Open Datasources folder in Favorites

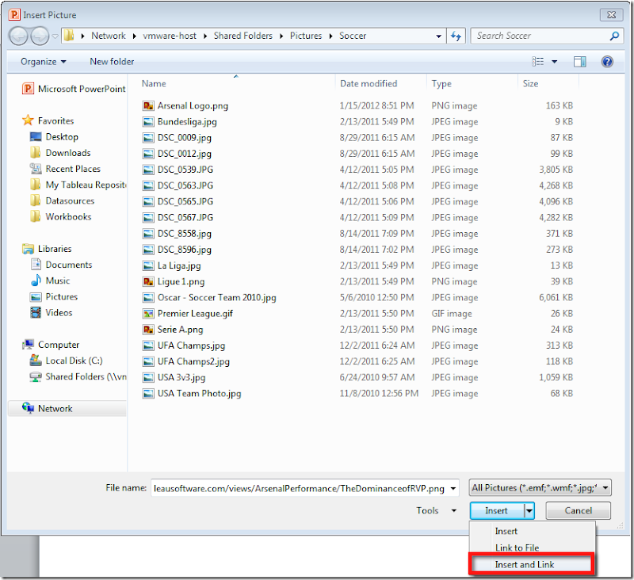[x=70, y=201]
